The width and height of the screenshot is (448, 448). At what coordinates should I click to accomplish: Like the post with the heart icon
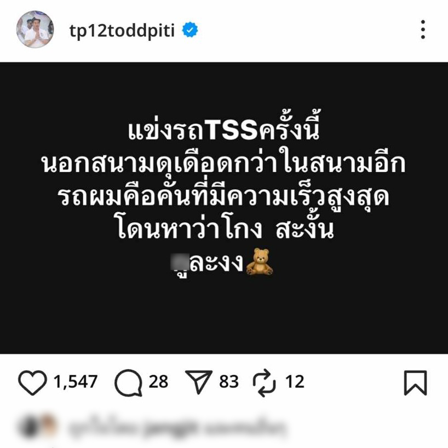click(32, 382)
